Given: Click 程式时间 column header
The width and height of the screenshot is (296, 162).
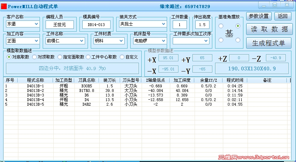Looking at the screenshot, I should 235,80.
